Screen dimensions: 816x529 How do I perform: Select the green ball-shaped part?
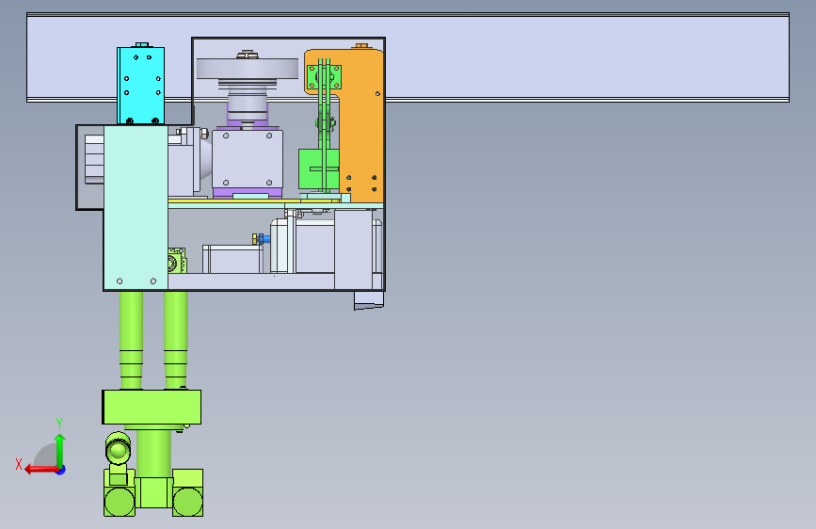click(119, 449)
